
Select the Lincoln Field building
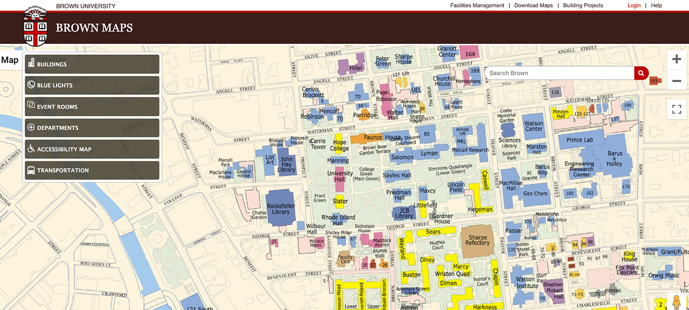[456, 187]
